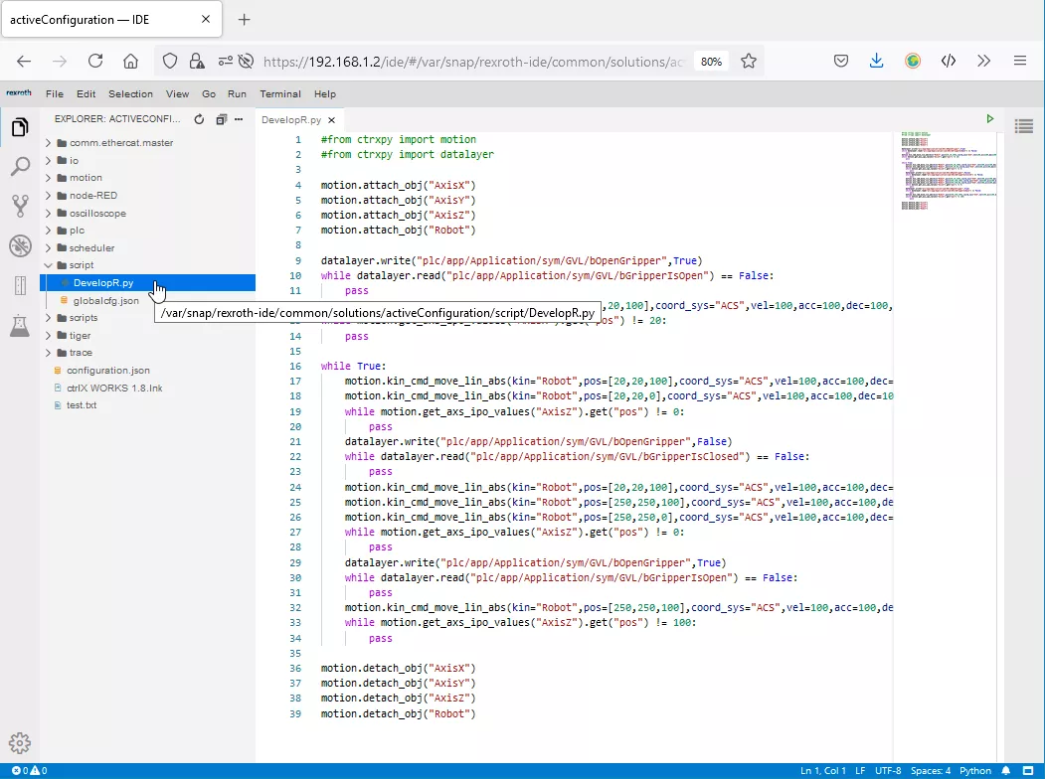1045x779 pixels.
Task: Run the script with green play button
Action: pyautogui.click(x=989, y=119)
